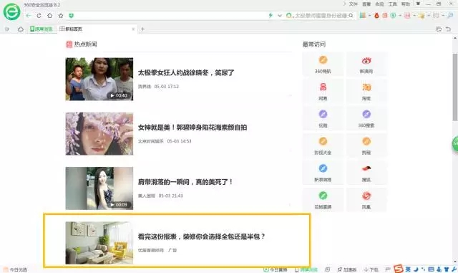458x273 pixels.
Task: Click the flower selfie news thumbnail
Action: point(99,134)
